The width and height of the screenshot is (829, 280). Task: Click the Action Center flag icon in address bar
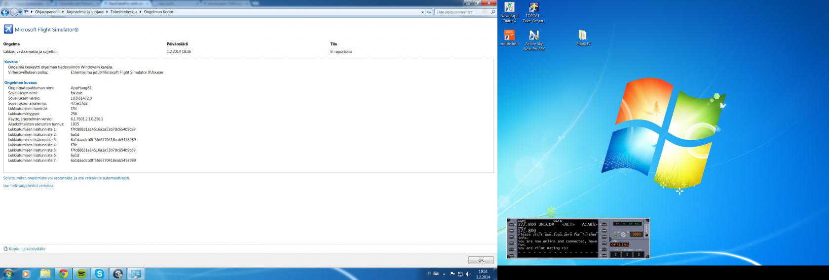click(26, 12)
